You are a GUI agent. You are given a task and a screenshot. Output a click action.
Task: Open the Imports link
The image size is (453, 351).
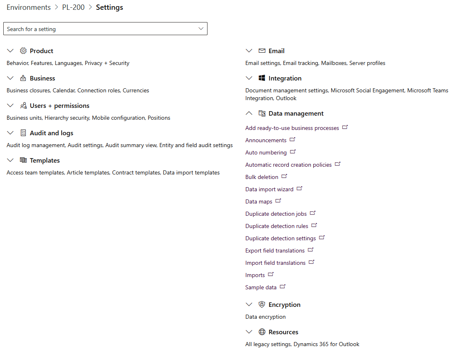(255, 275)
